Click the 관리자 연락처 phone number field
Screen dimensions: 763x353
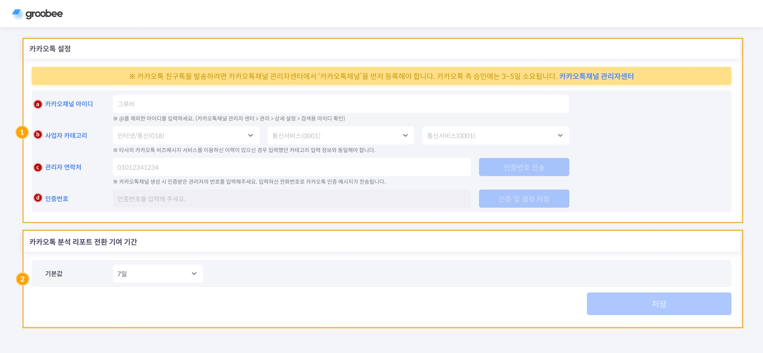[291, 167]
